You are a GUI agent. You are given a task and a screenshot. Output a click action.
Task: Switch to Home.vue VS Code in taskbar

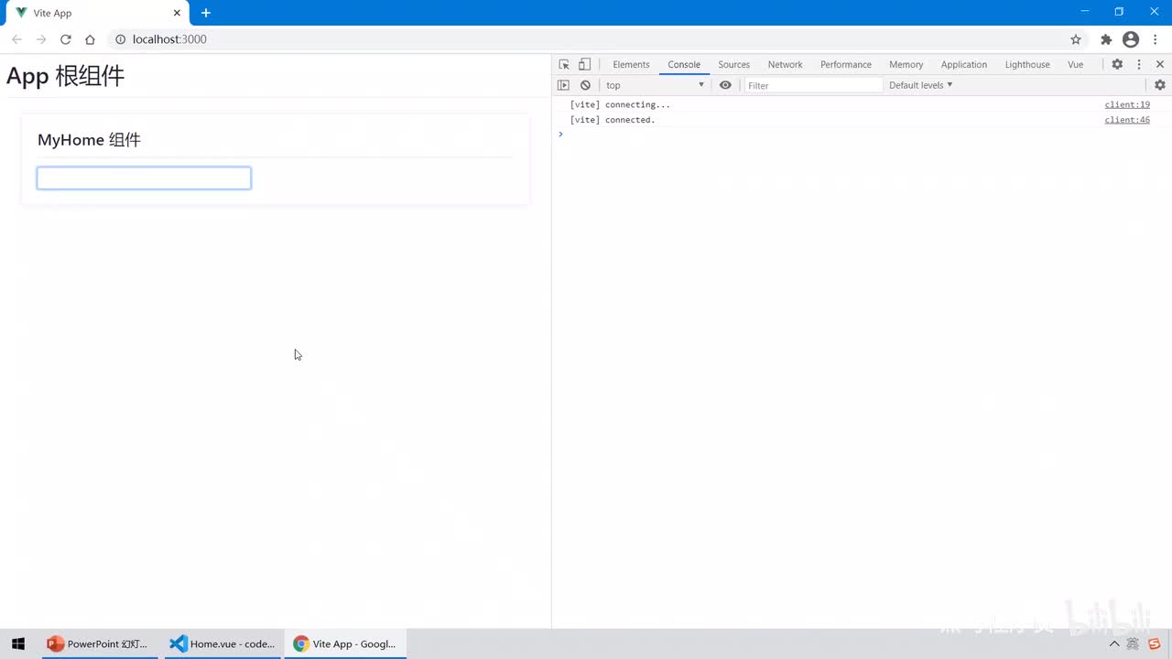[x=222, y=643]
